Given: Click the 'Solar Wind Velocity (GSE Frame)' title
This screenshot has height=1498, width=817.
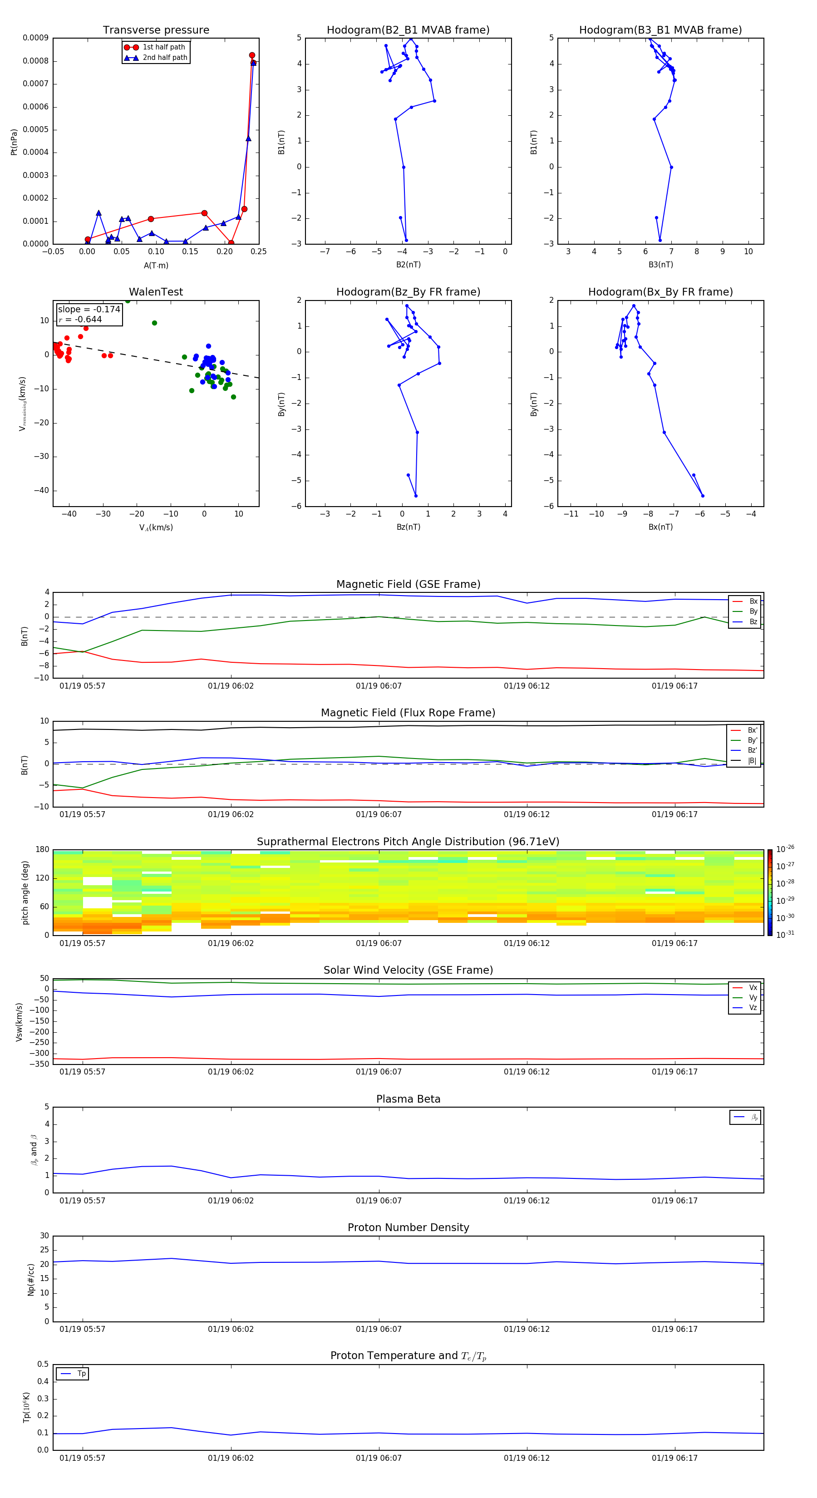Looking at the screenshot, I should [408, 971].
